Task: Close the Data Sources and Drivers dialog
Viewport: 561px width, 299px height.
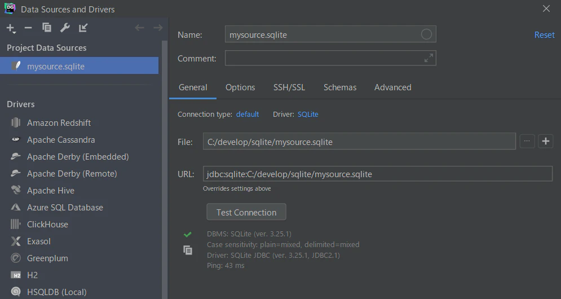Action: point(546,8)
